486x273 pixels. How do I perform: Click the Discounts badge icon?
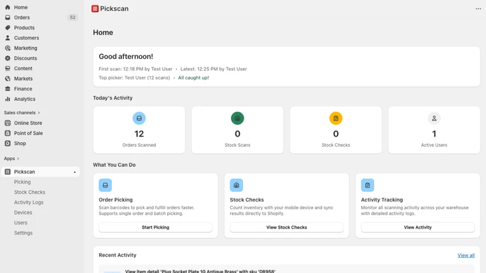[x=8, y=58]
